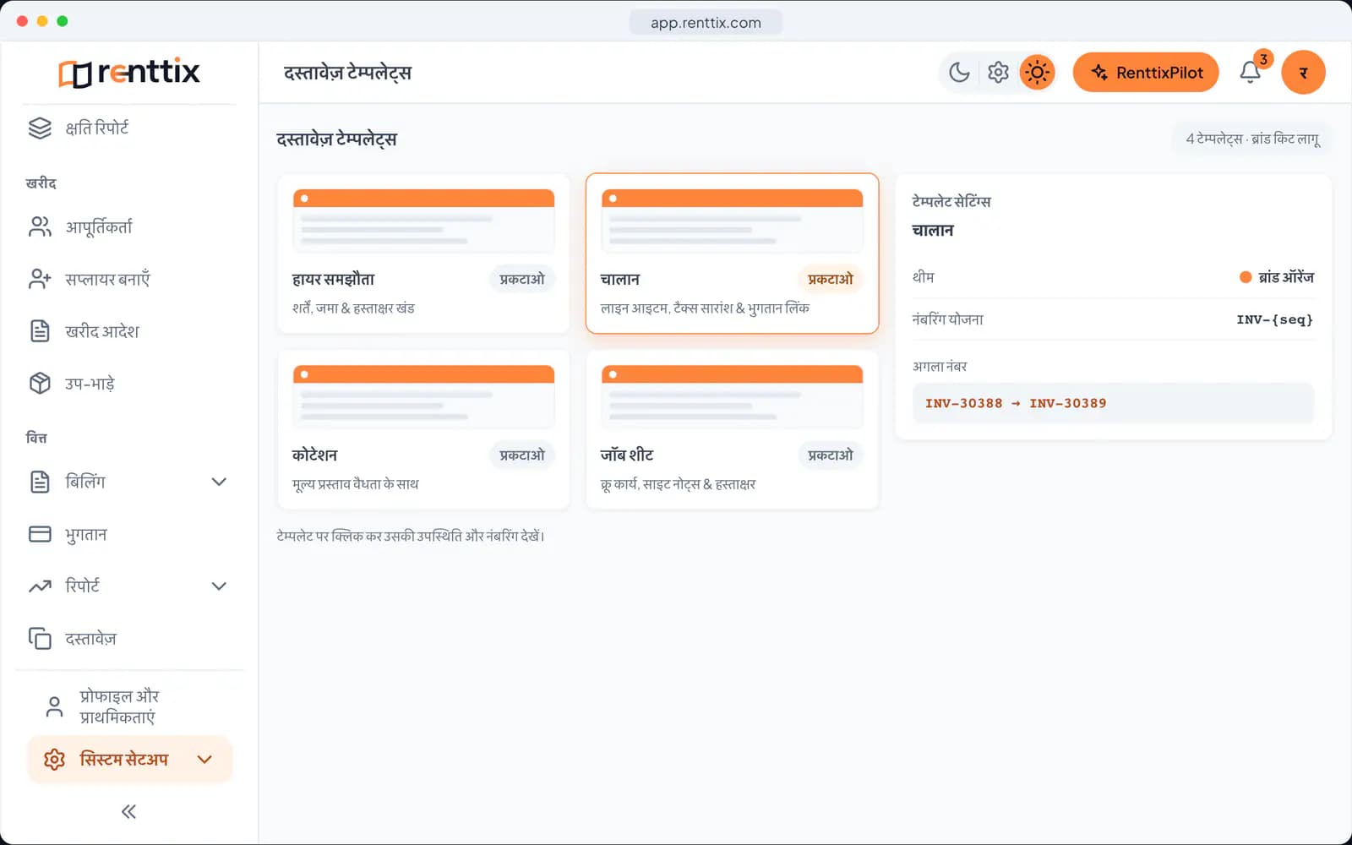Click the बिलिंग file icon
This screenshot has width=1352, height=845.
(x=40, y=482)
